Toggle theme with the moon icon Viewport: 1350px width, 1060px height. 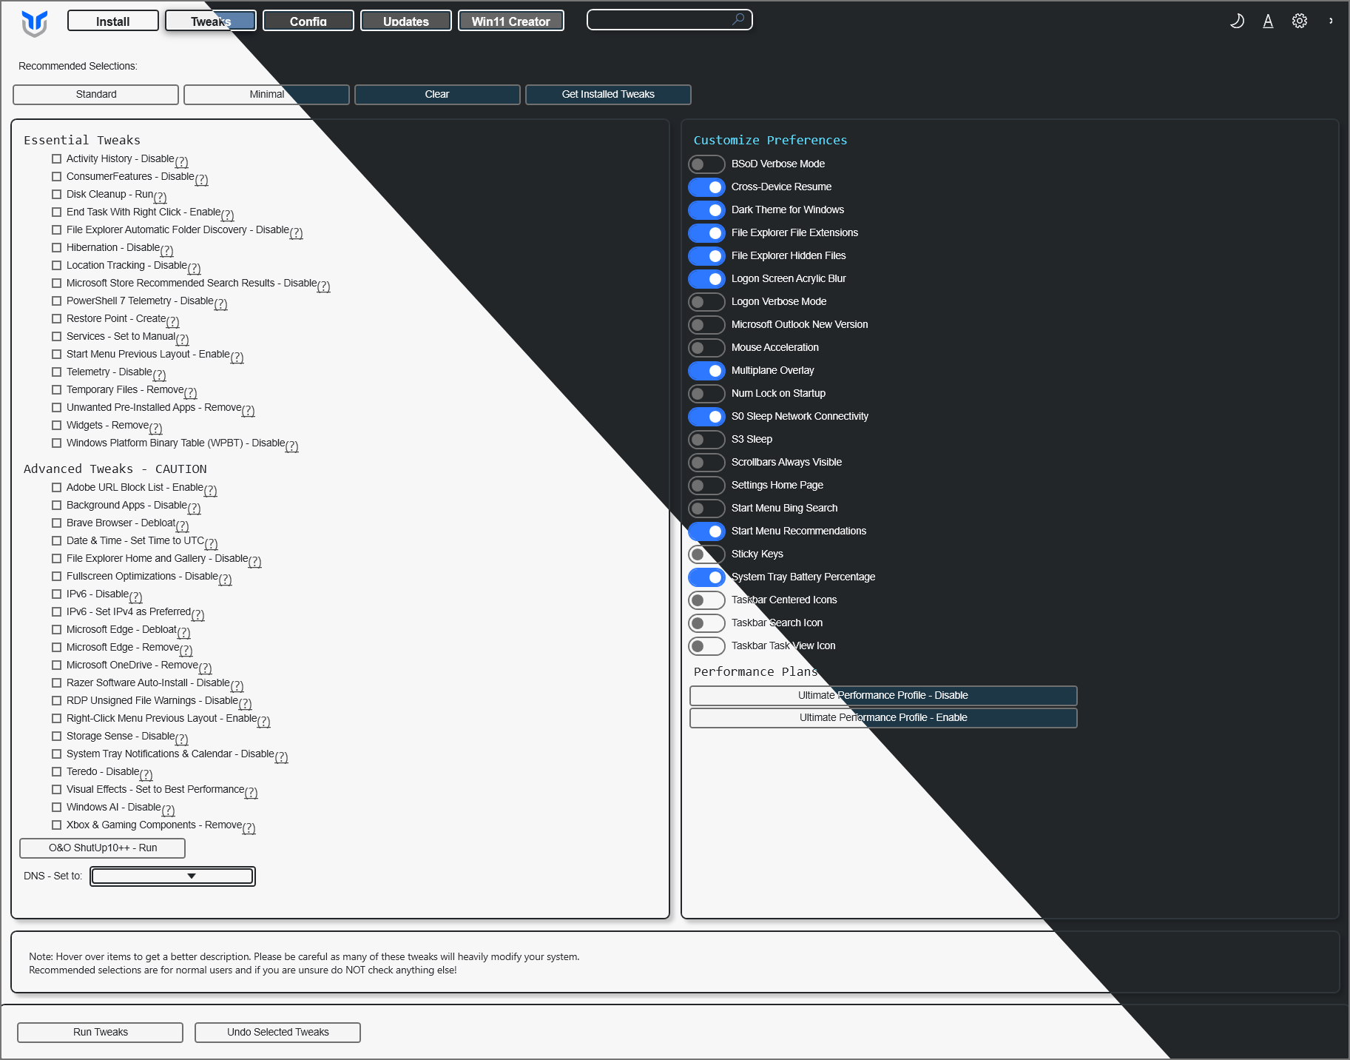pos(1237,21)
